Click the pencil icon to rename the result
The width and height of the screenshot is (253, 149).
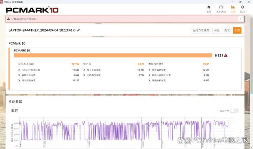click(78, 30)
